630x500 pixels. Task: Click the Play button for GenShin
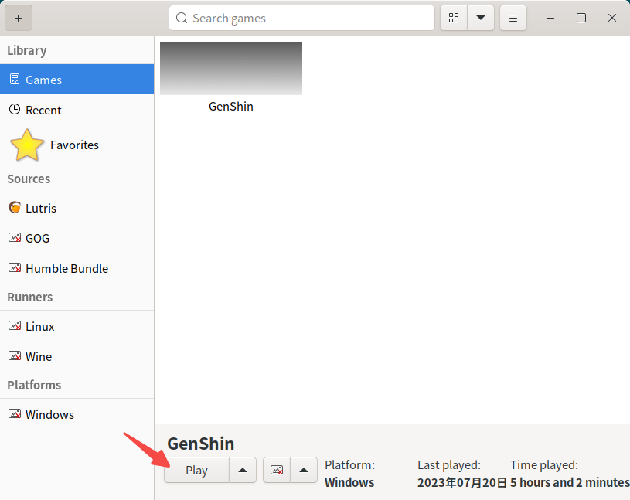[x=196, y=470]
